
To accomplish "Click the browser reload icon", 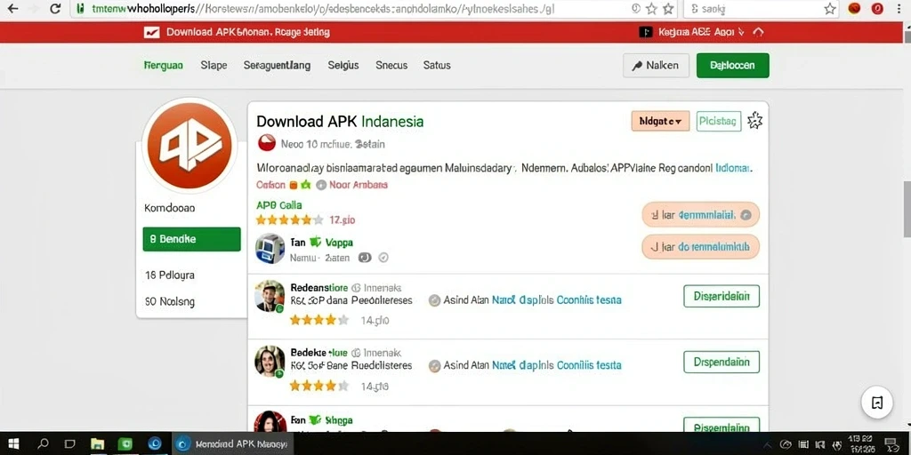I will (x=55, y=9).
